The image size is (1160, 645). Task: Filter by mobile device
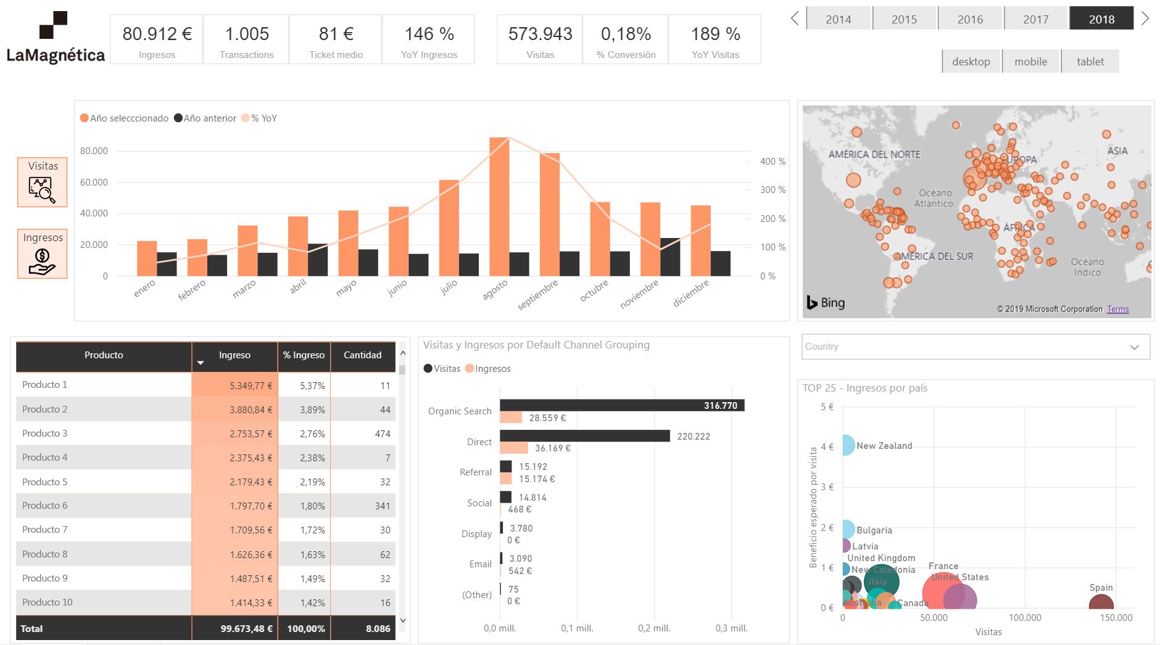1031,61
